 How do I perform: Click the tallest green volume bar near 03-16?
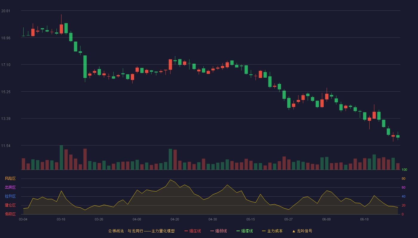pyautogui.click(x=61, y=157)
